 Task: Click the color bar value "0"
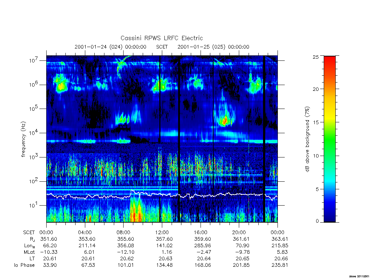317,221
